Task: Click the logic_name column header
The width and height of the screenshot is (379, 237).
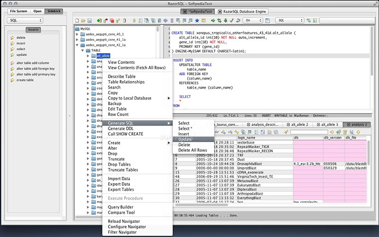Action: pyautogui.click(x=265, y=137)
